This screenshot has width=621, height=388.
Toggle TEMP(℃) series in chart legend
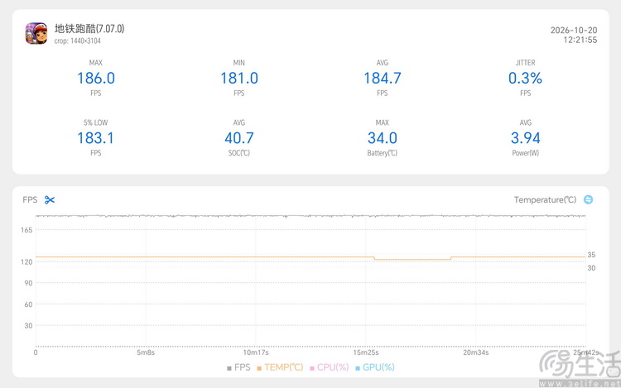280,367
